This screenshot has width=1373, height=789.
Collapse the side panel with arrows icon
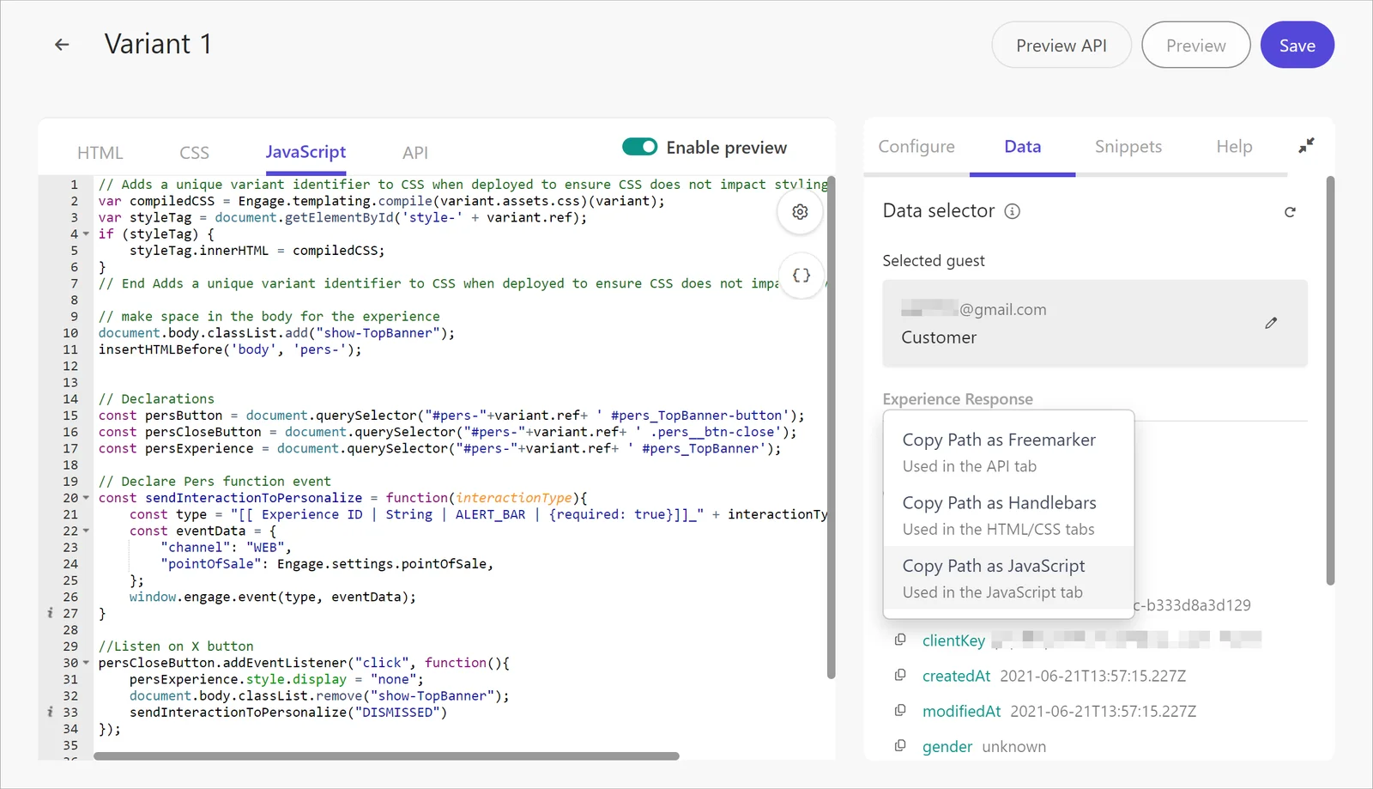(x=1306, y=146)
